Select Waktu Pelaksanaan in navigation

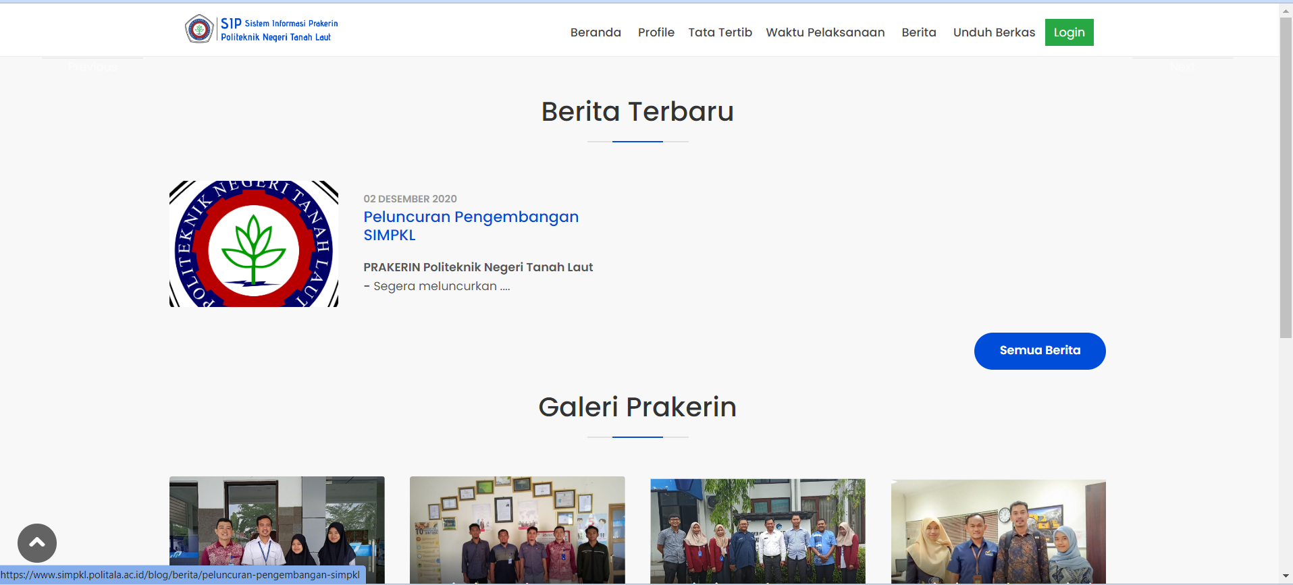point(824,32)
